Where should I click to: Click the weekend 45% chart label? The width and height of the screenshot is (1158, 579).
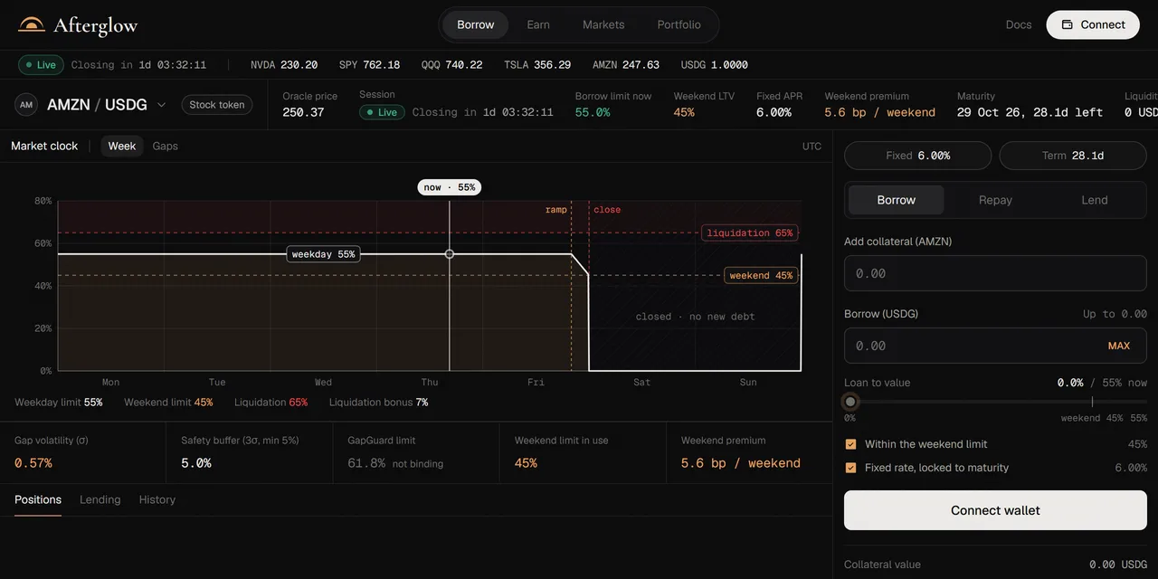point(761,275)
